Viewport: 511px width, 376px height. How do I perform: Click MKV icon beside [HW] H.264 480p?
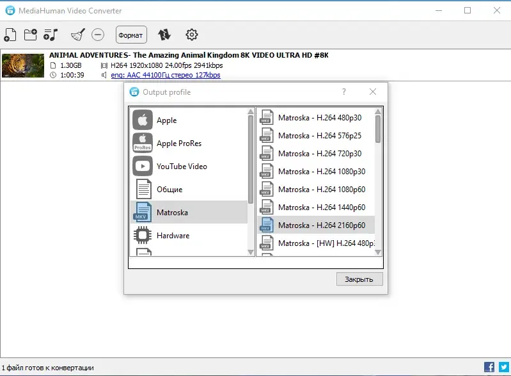(266, 243)
